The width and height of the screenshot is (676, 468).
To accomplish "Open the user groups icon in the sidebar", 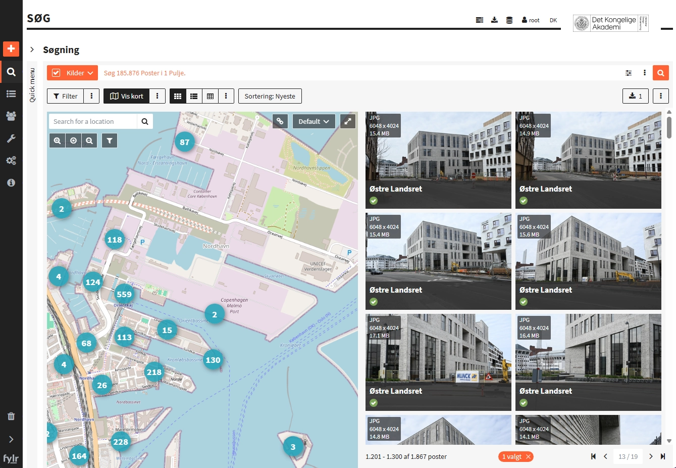I will 11,116.
